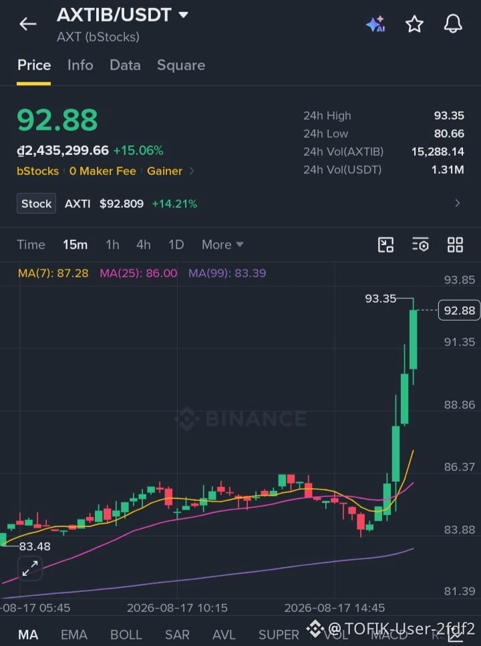Toggle the SAR indicator
The width and height of the screenshot is (481, 646).
[x=177, y=635]
